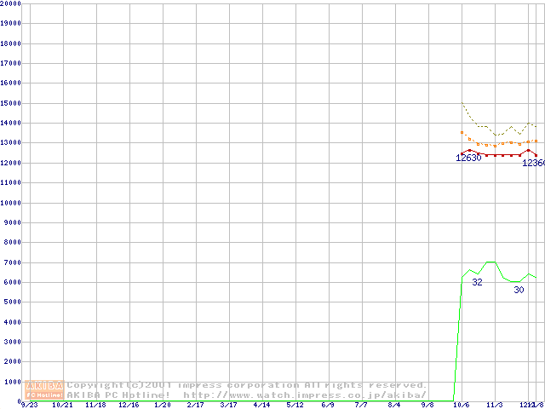Click the 1/20 date on x-axis

(162, 406)
